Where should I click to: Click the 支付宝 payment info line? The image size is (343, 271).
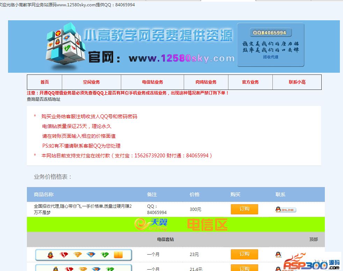pos(127,156)
